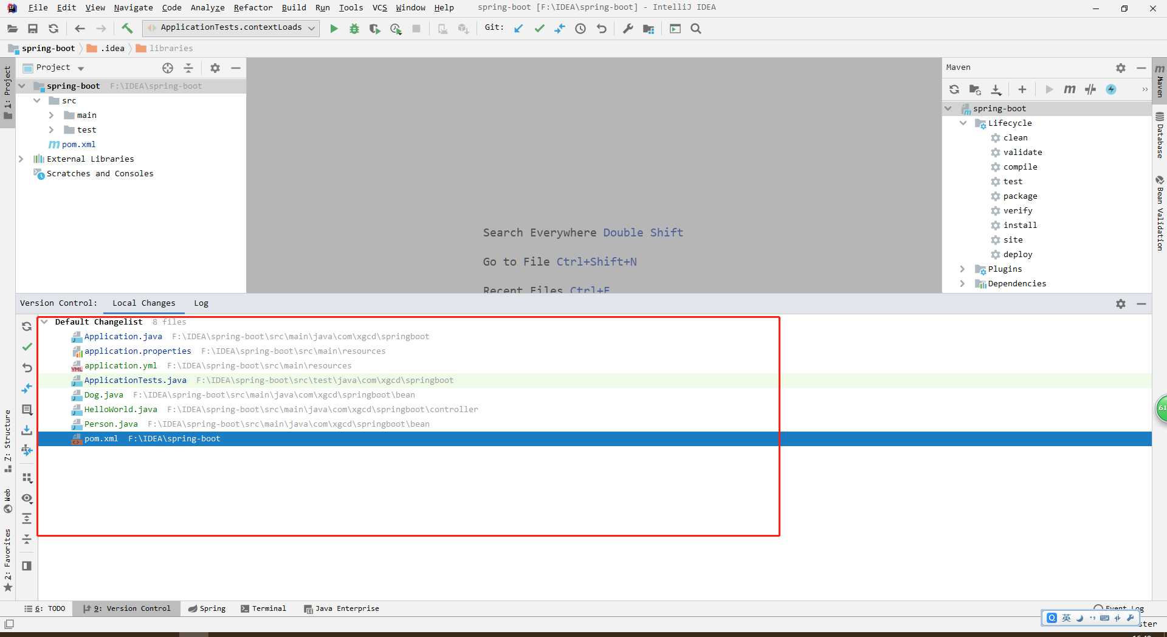1167x637 pixels.
Task: Toggle Group By icon in Version Control sidebar
Action: click(27, 478)
